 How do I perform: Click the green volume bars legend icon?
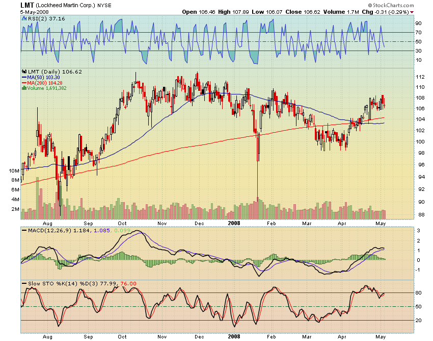24,88
